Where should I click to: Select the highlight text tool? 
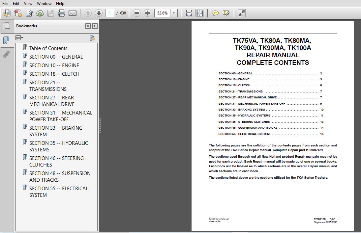coord(226,13)
